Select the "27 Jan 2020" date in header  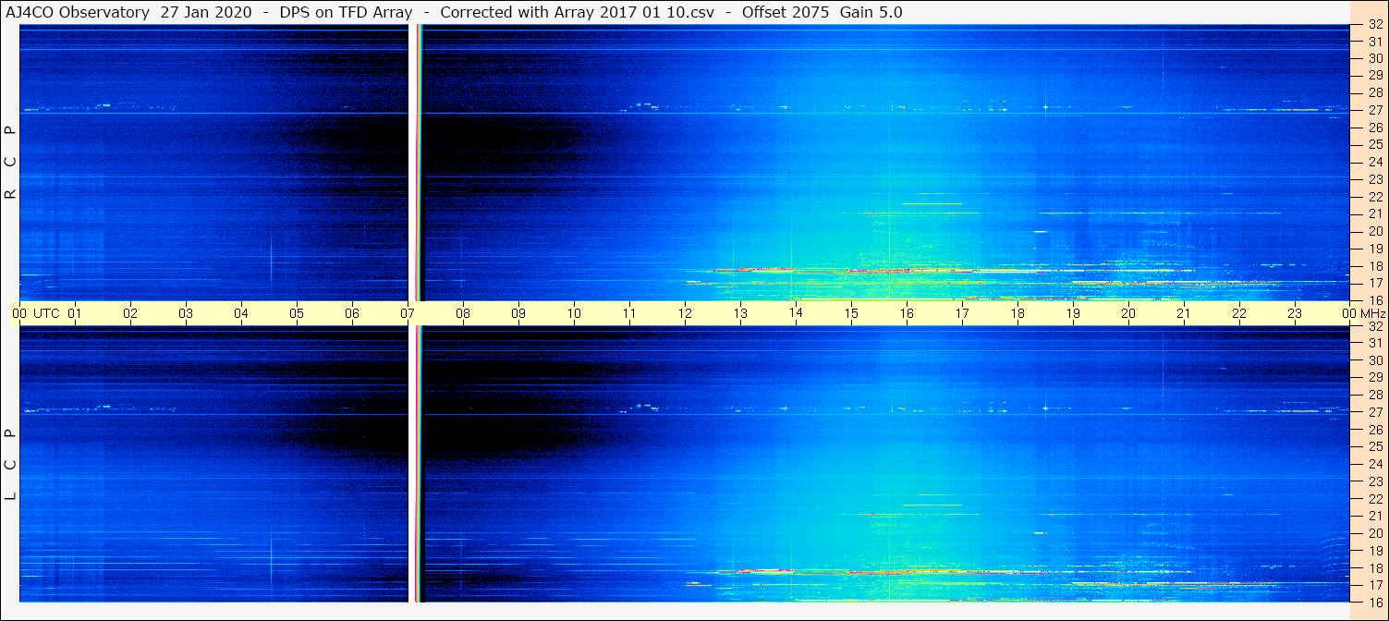(206, 12)
